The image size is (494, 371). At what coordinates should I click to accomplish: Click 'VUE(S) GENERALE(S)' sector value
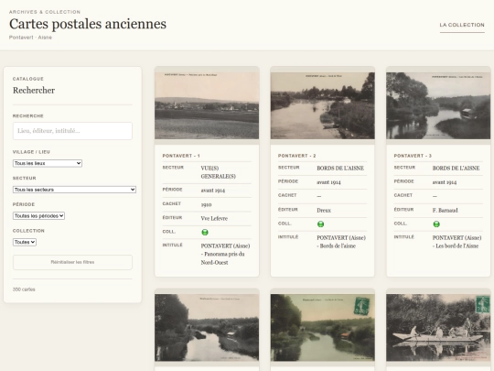click(x=219, y=172)
